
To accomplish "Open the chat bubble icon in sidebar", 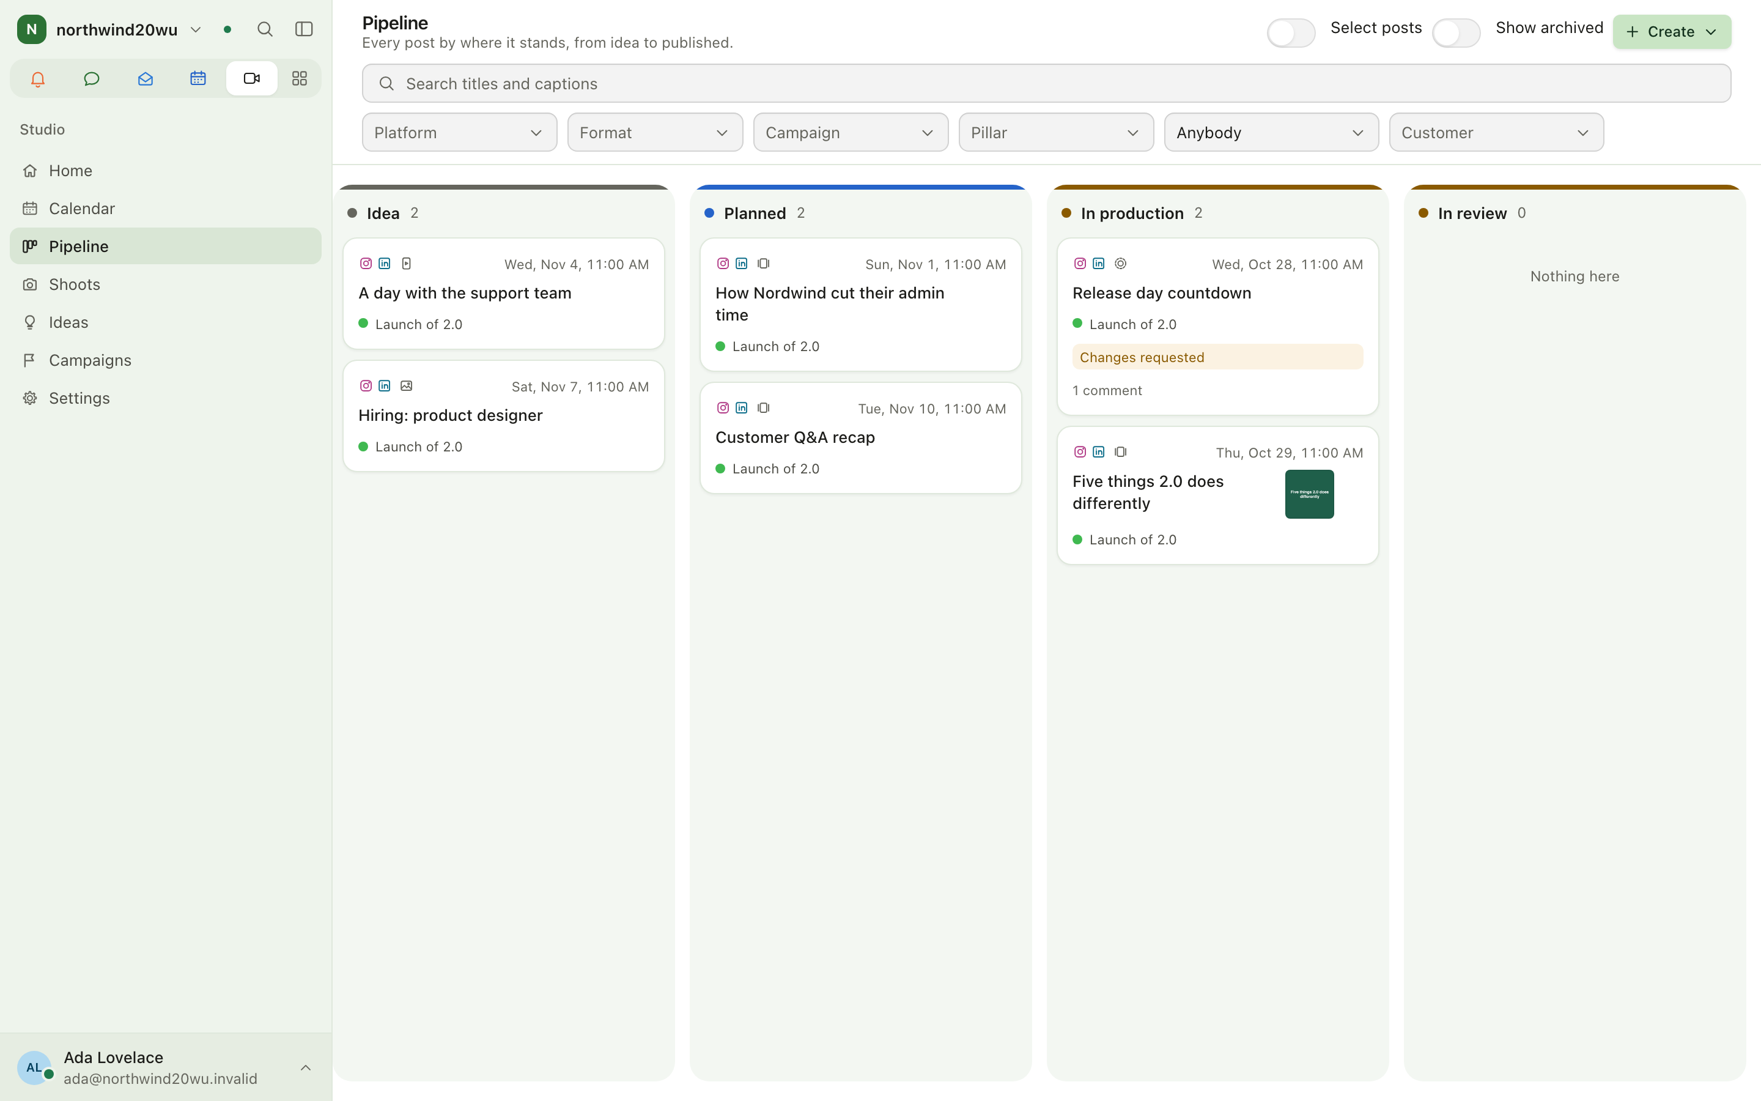I will click(91, 79).
